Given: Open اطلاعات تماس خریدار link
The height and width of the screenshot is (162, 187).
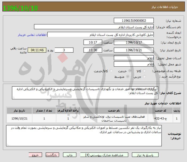Looking at the screenshot, I should [x=32, y=35].
